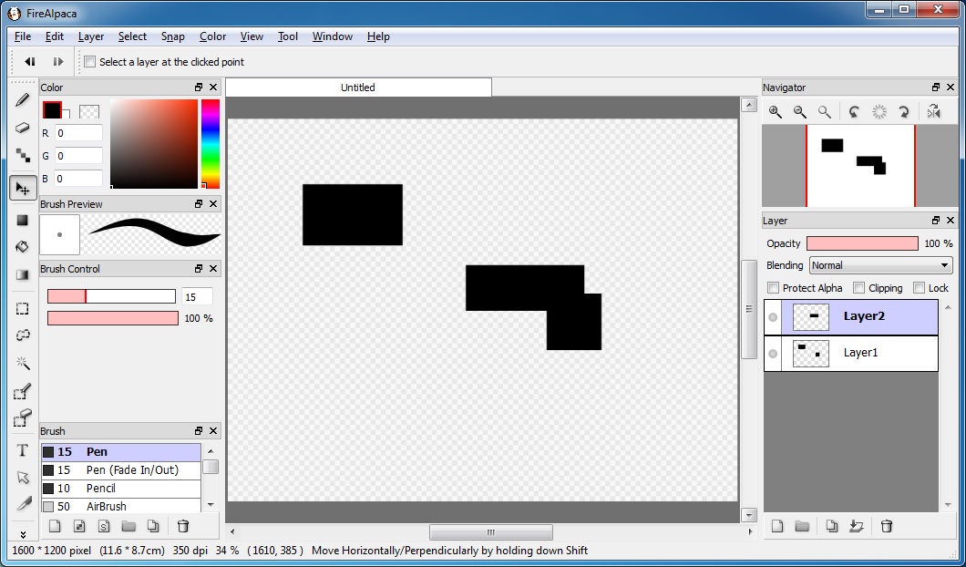Merge layer down icon
Viewport: 966px width, 567px height.
(x=856, y=526)
